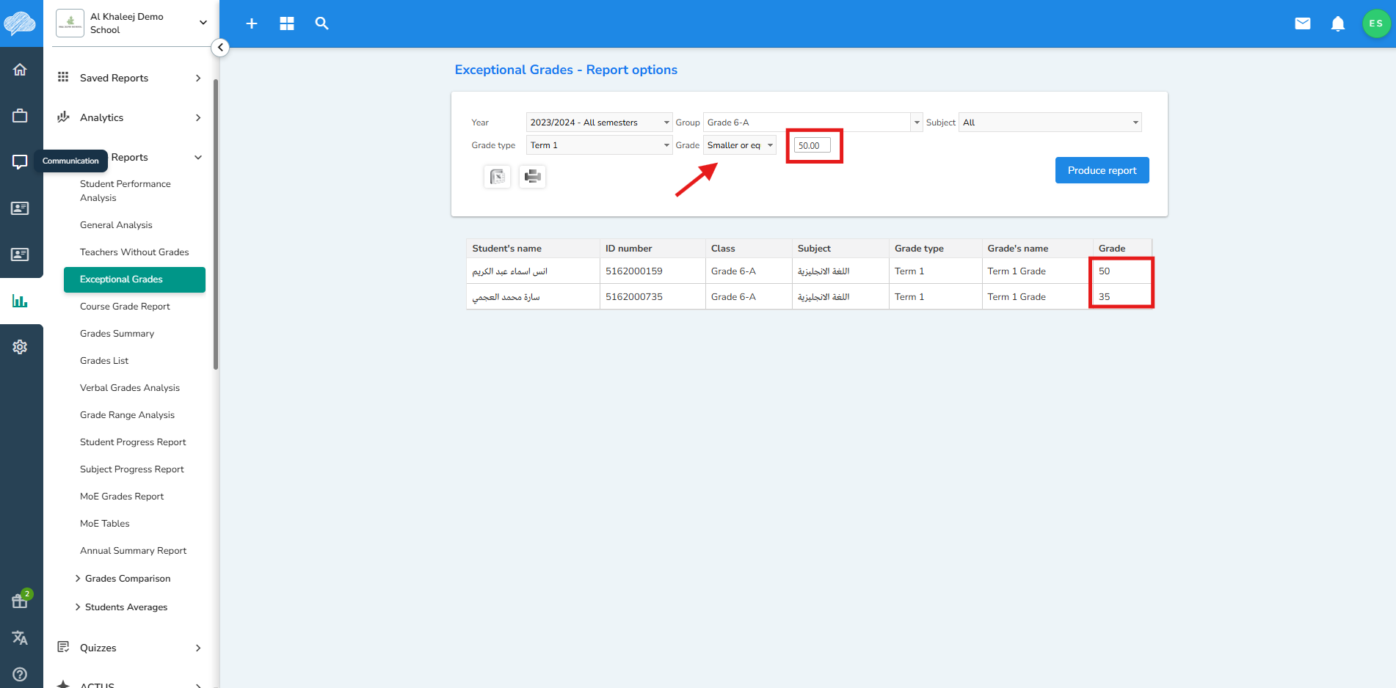Open MoE Grades Report

coord(122,497)
